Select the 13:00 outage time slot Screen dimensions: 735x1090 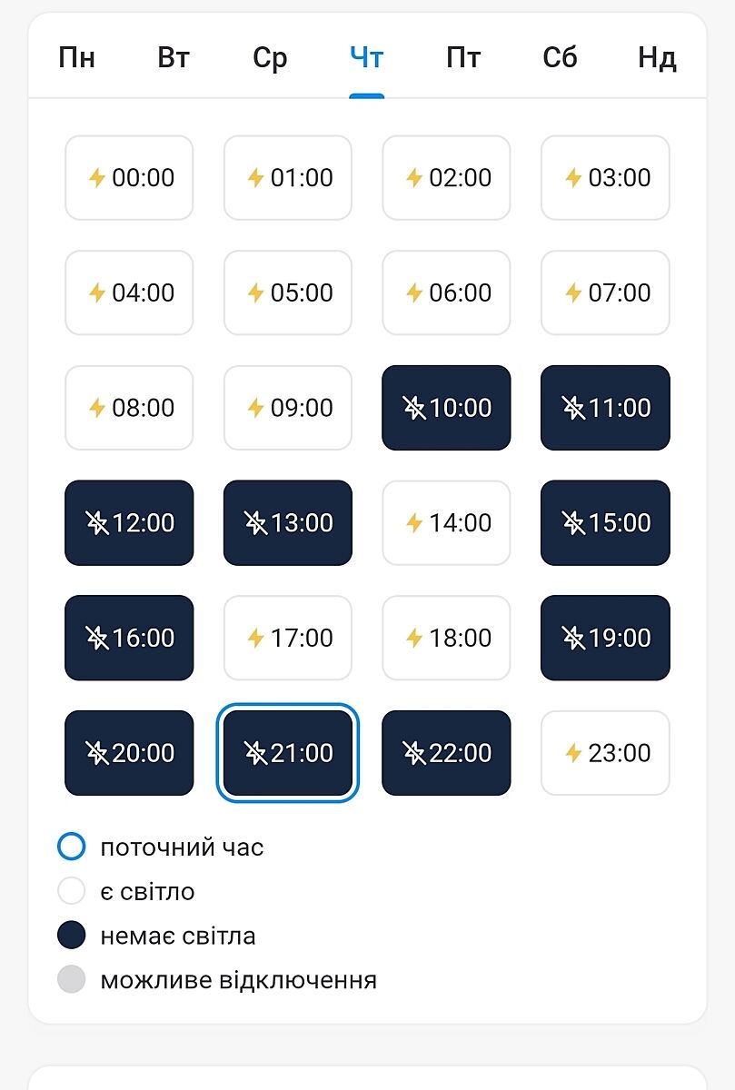(x=287, y=523)
